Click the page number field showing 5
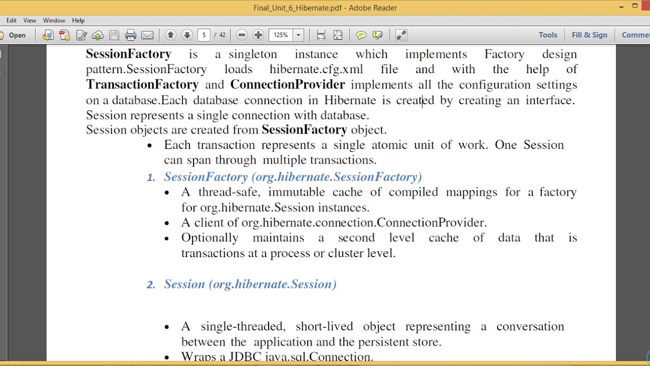The width and height of the screenshot is (650, 366). (204, 35)
